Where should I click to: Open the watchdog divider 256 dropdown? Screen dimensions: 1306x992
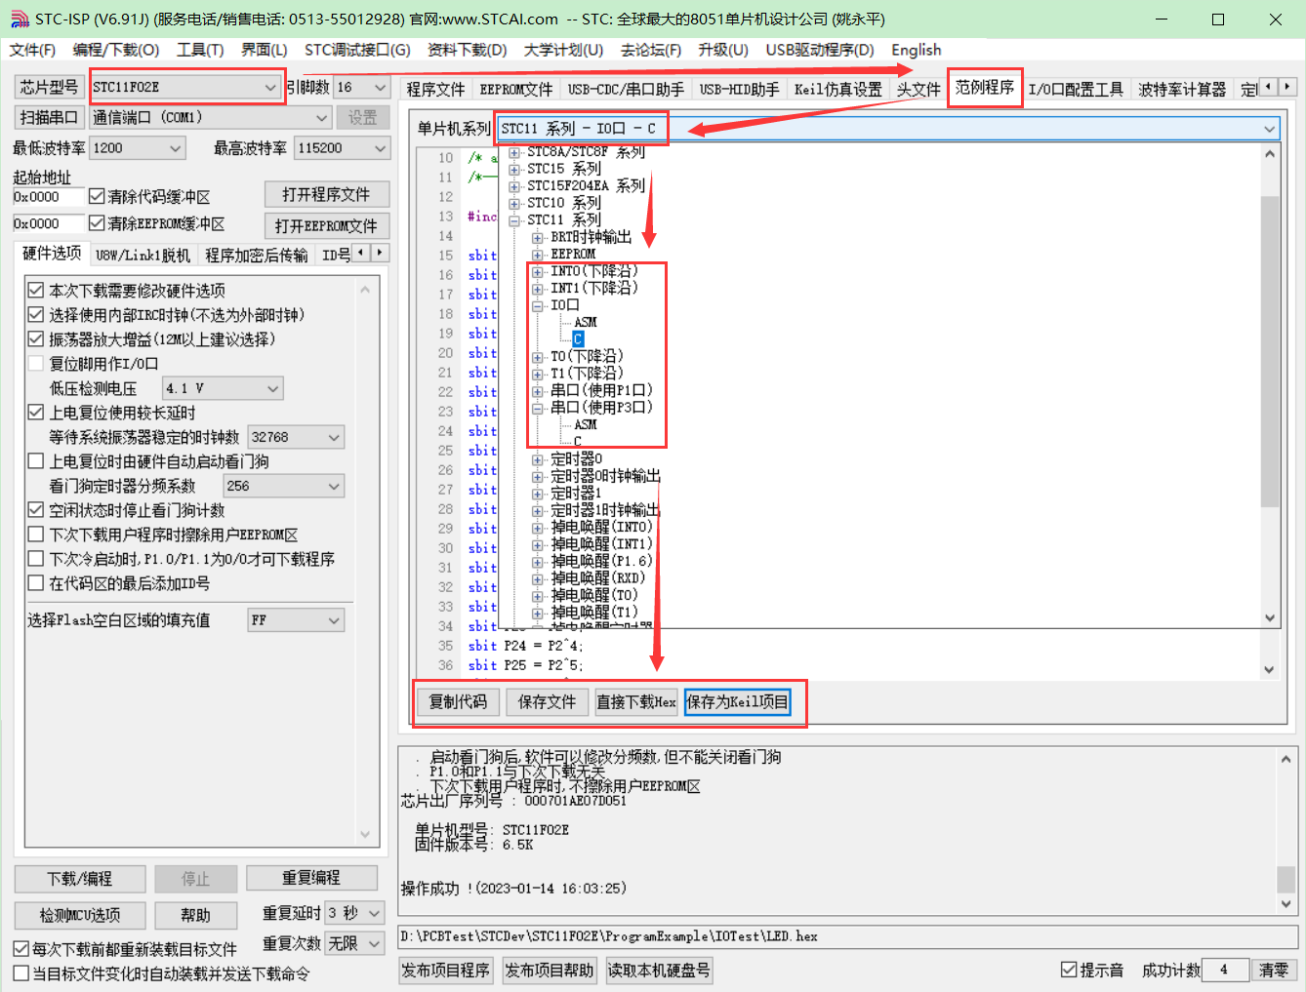[x=284, y=486]
